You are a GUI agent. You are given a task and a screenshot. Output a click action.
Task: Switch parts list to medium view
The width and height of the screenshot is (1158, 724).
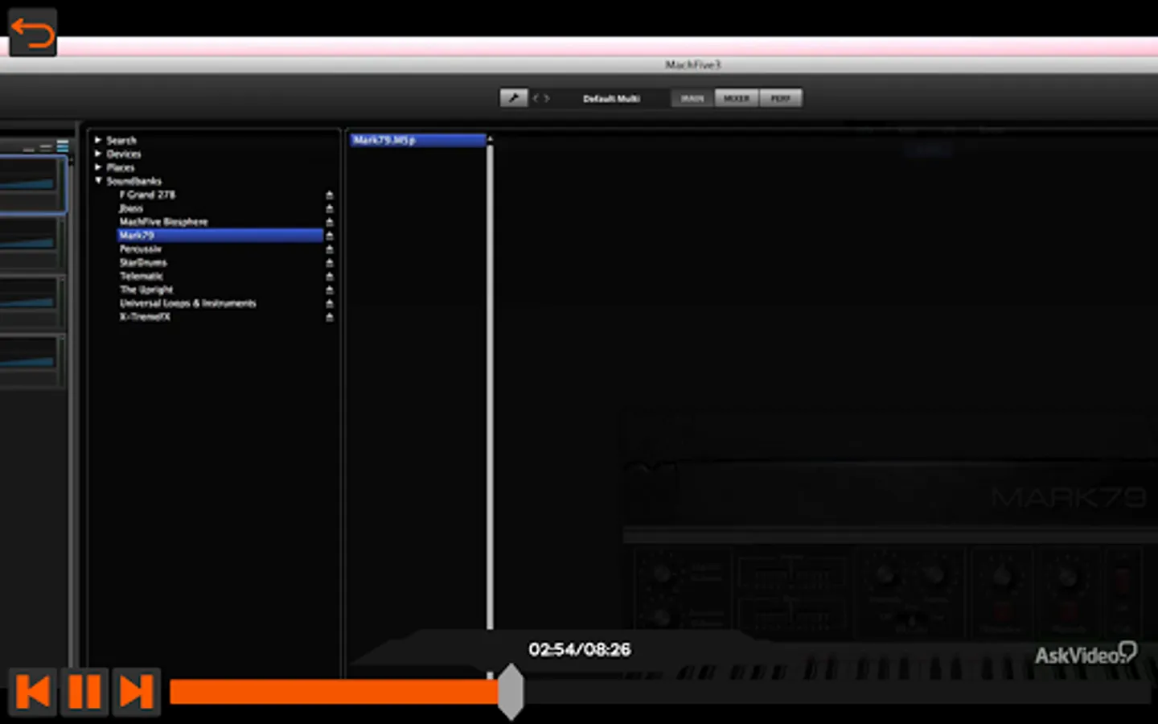pyautogui.click(x=46, y=147)
